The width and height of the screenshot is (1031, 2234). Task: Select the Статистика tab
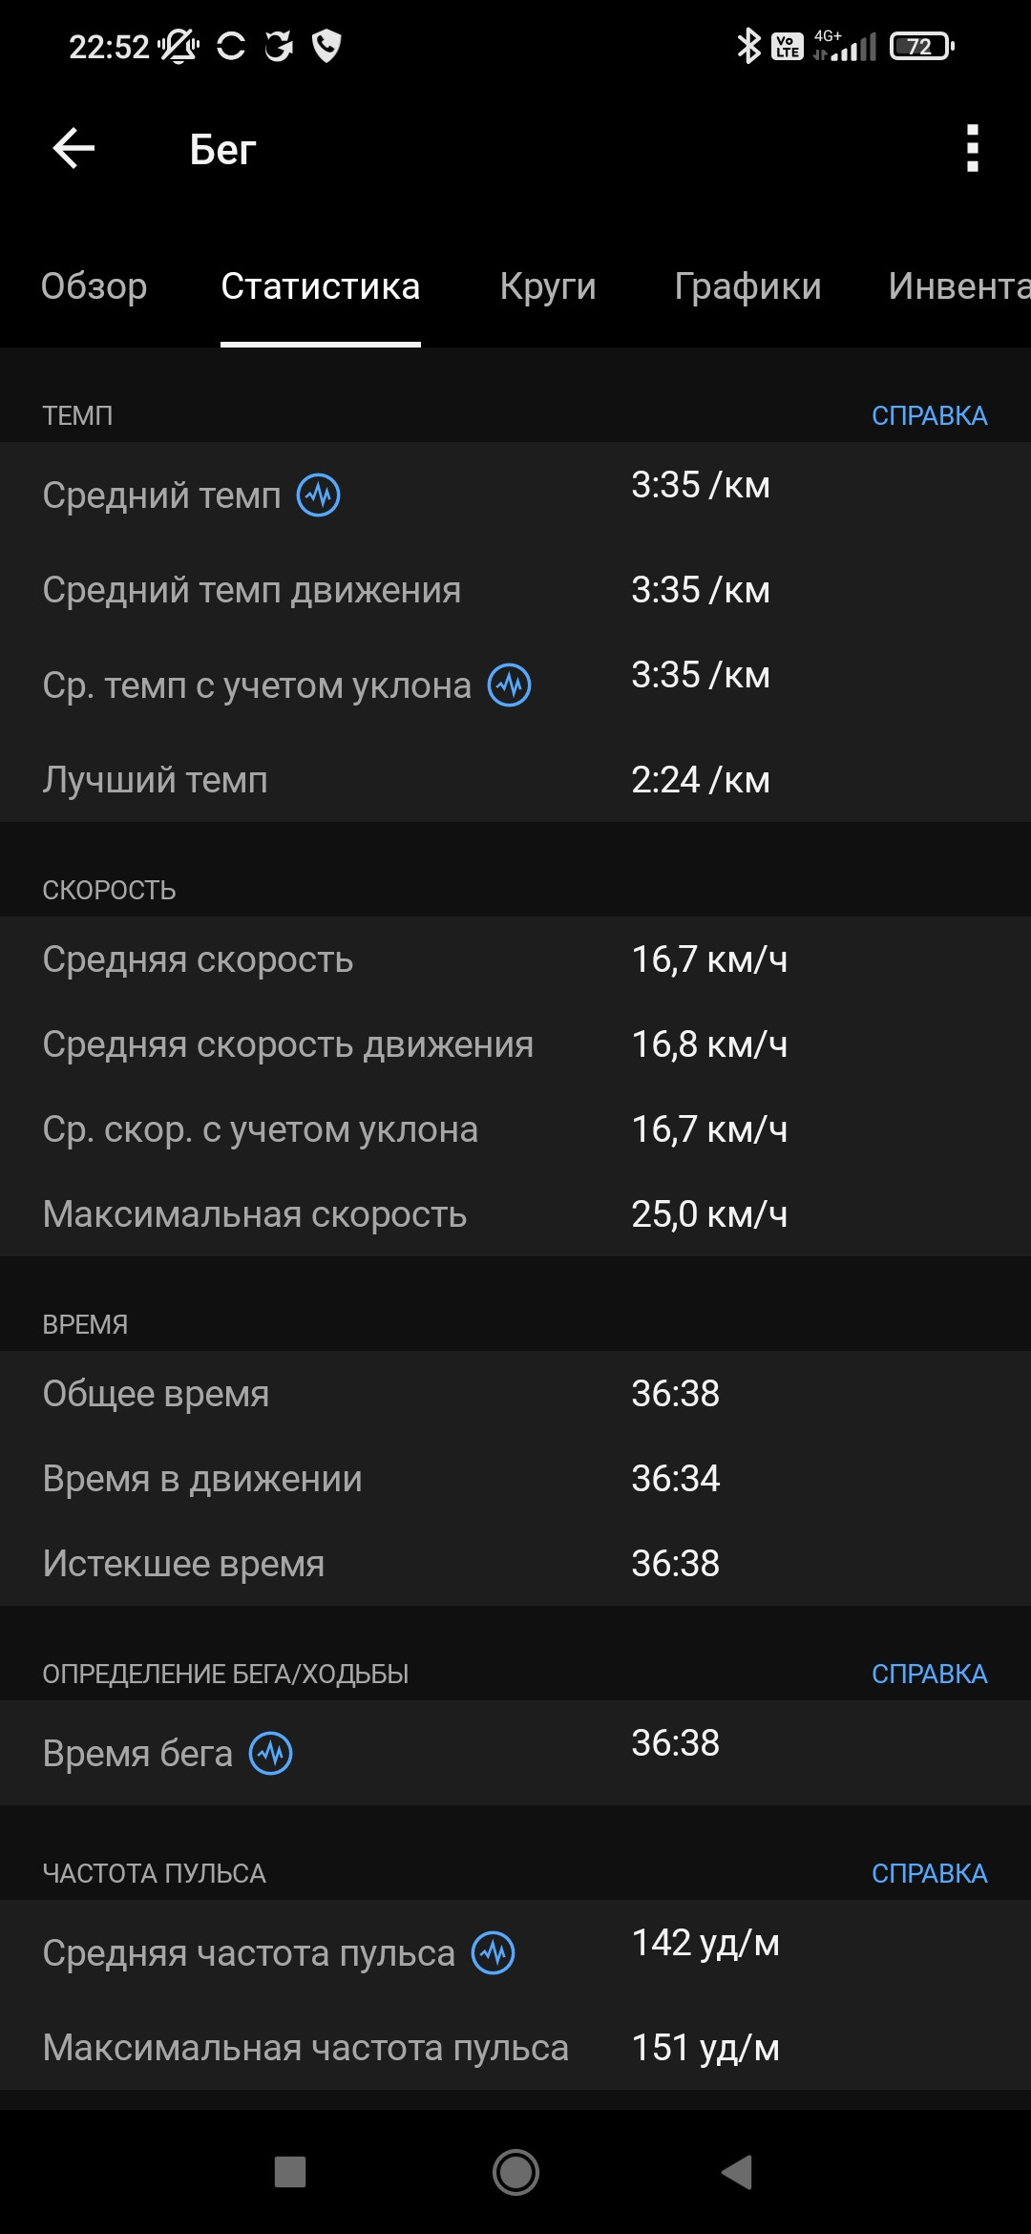[321, 286]
